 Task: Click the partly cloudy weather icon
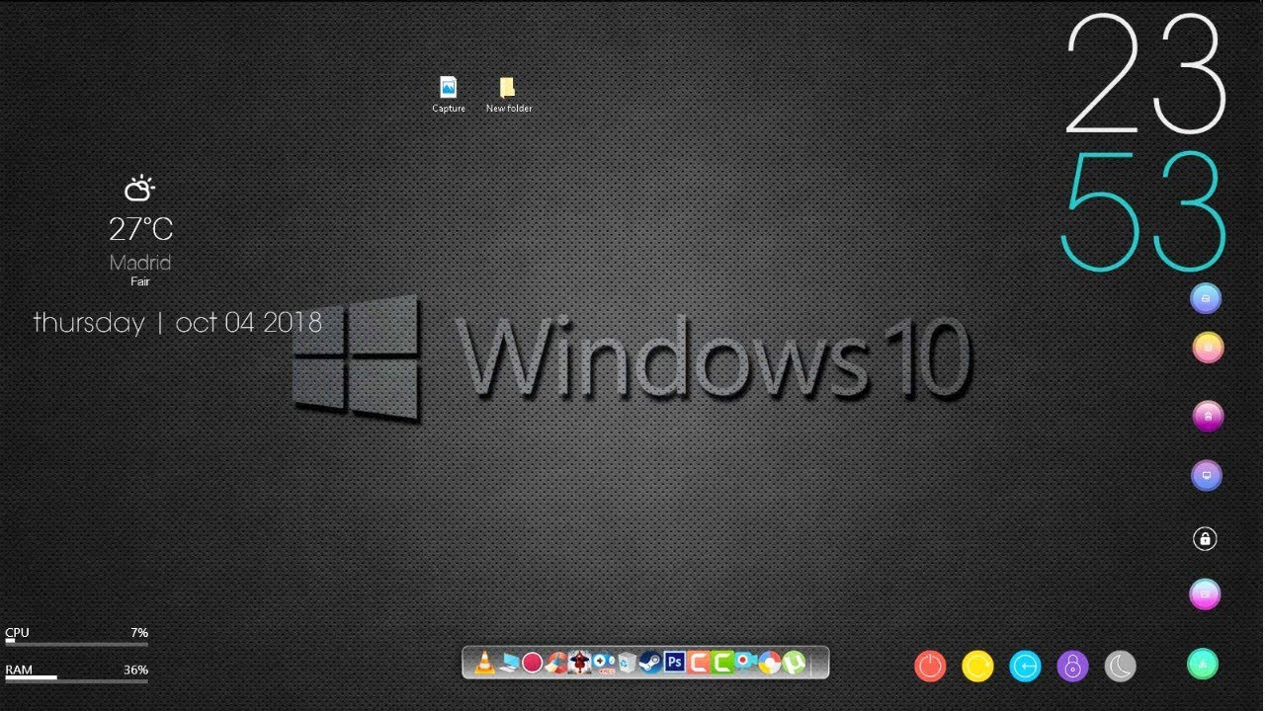pyautogui.click(x=139, y=188)
